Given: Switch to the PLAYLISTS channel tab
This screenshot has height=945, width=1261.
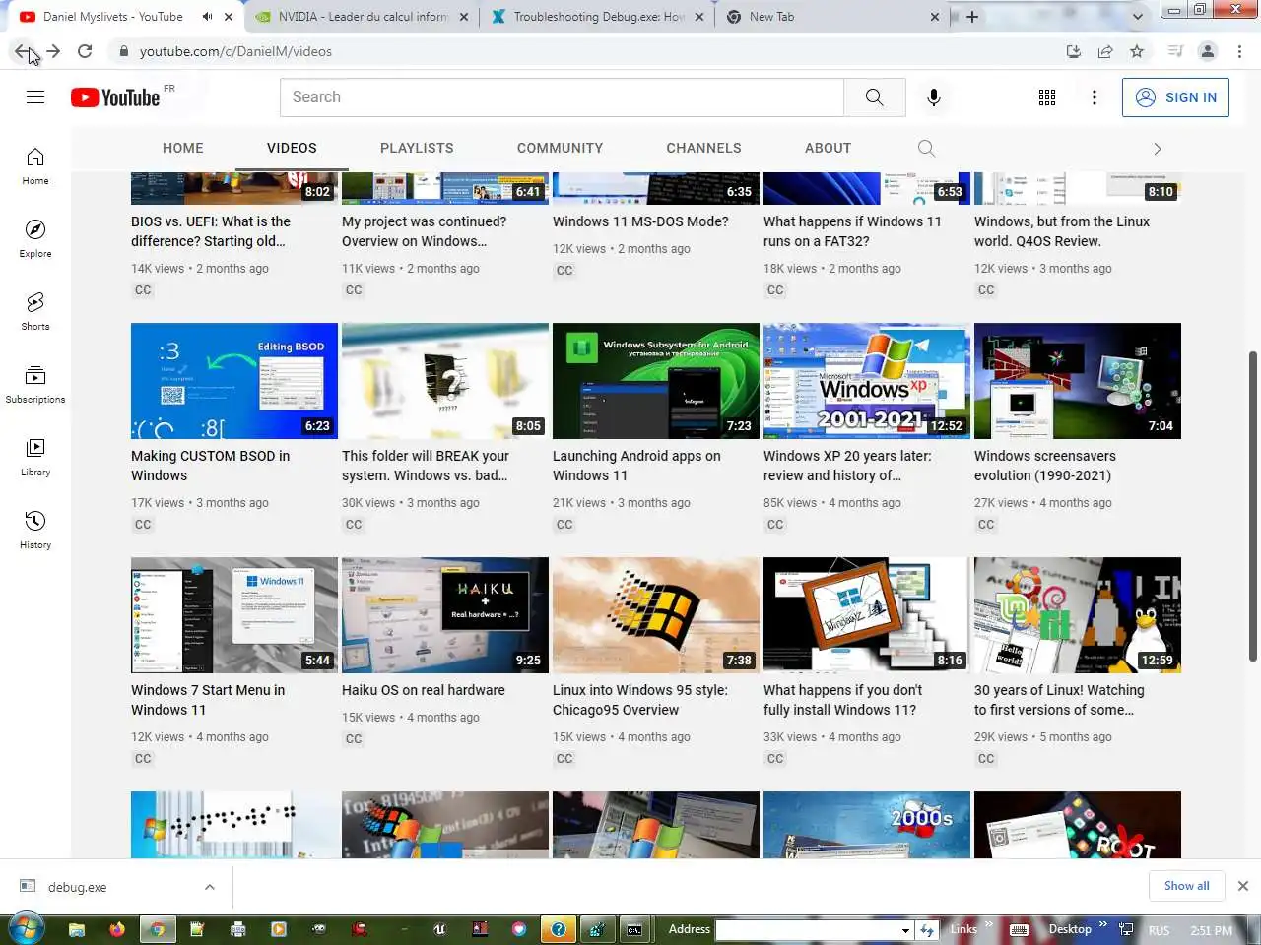Looking at the screenshot, I should click(x=417, y=148).
